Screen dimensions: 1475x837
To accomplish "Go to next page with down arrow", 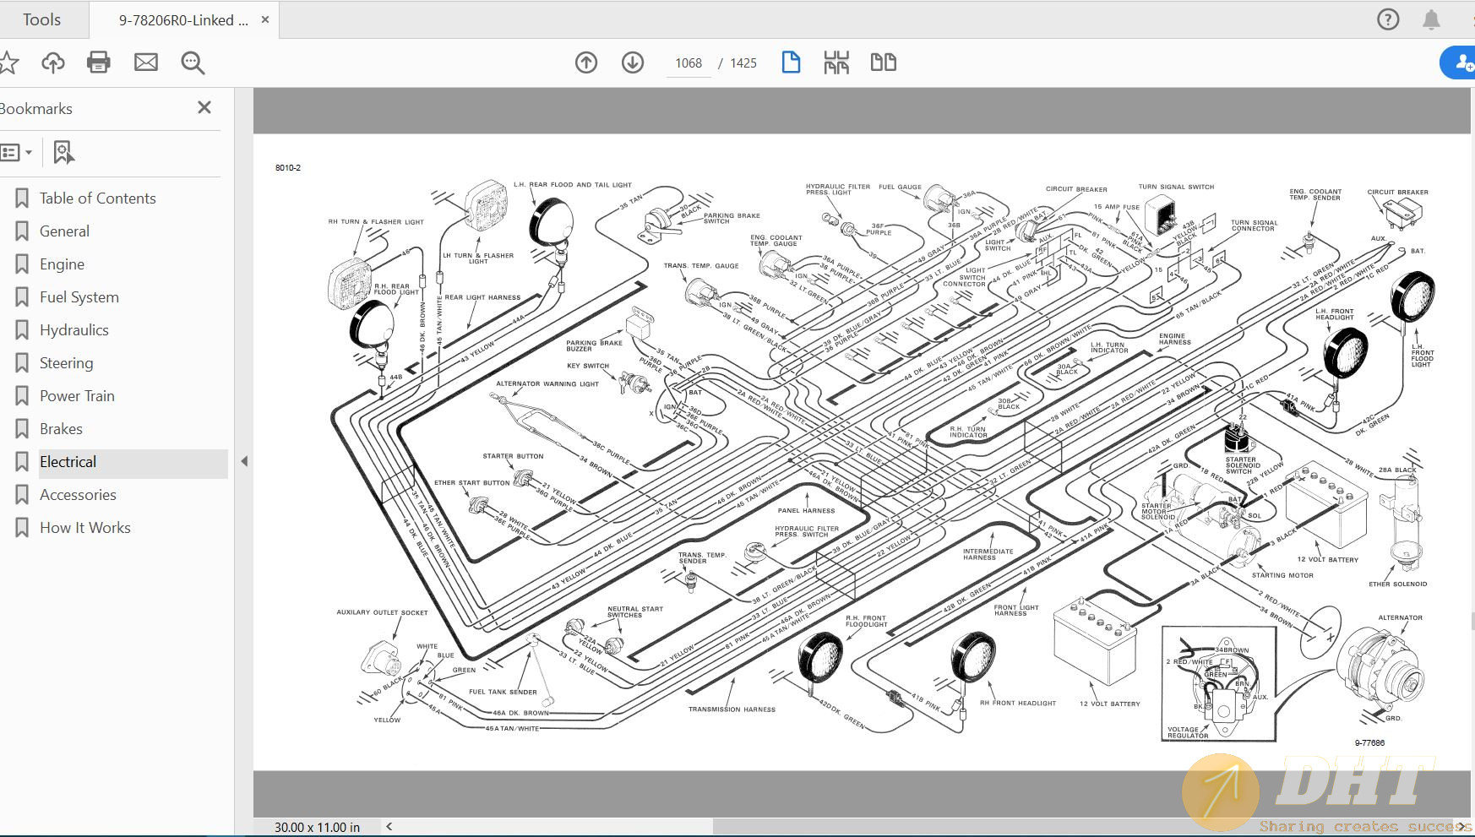I will [x=633, y=63].
